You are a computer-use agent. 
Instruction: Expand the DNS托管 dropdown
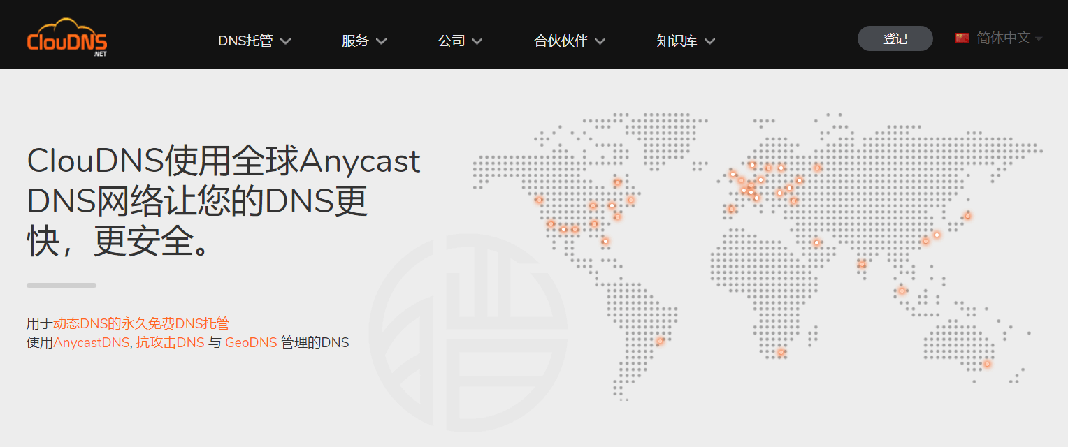tap(246, 41)
